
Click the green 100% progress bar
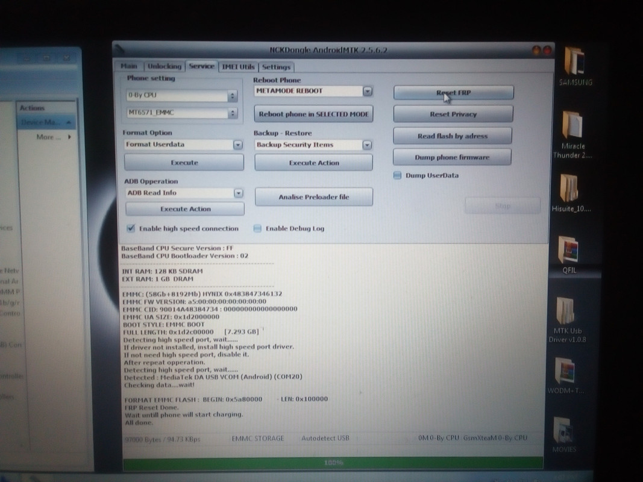(x=333, y=463)
